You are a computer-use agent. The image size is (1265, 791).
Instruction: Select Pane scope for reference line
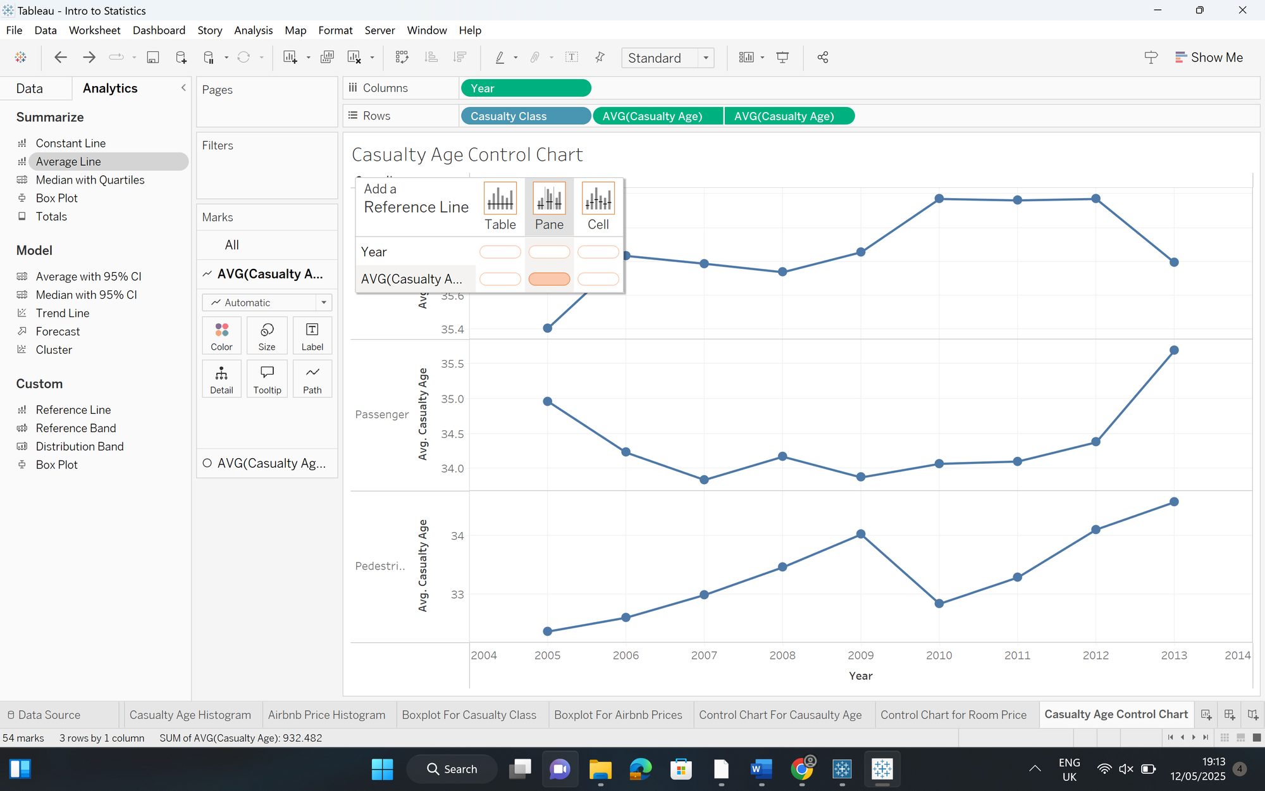549,206
